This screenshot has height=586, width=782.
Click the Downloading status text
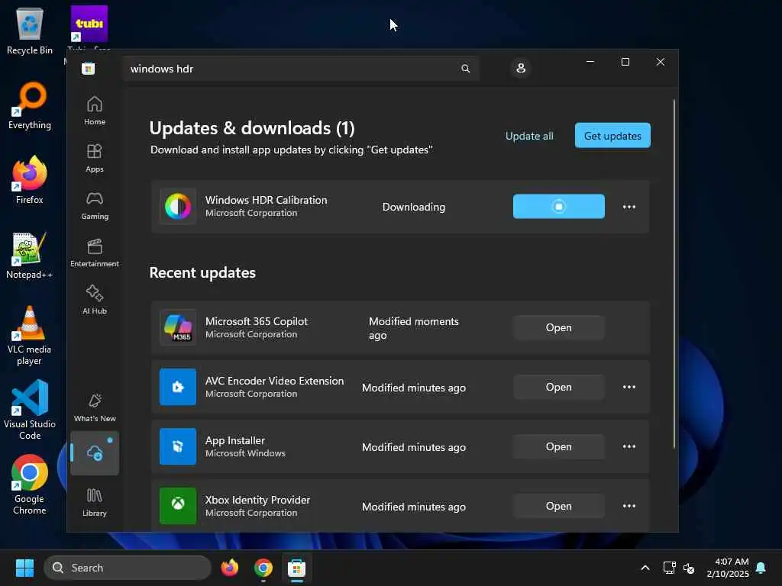(x=413, y=207)
